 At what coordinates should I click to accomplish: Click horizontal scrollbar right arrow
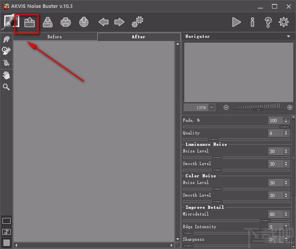[171, 245]
